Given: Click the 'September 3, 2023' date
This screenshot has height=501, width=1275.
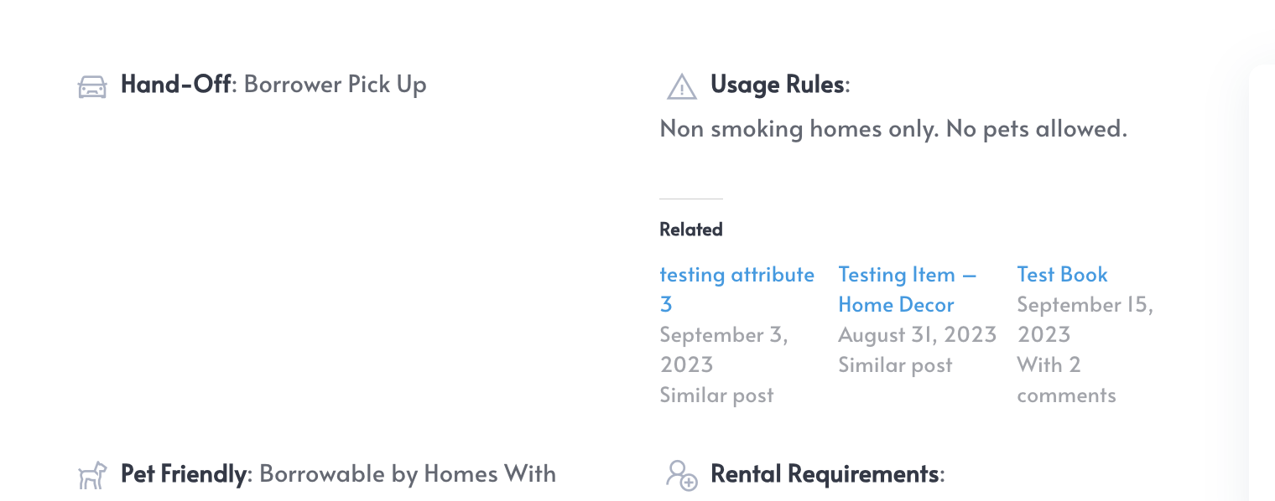Looking at the screenshot, I should (724, 349).
